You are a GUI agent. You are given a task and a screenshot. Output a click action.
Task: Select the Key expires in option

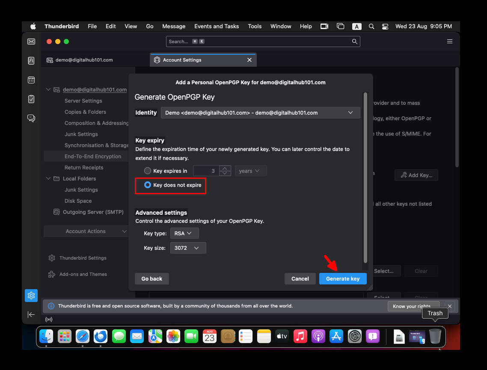148,171
